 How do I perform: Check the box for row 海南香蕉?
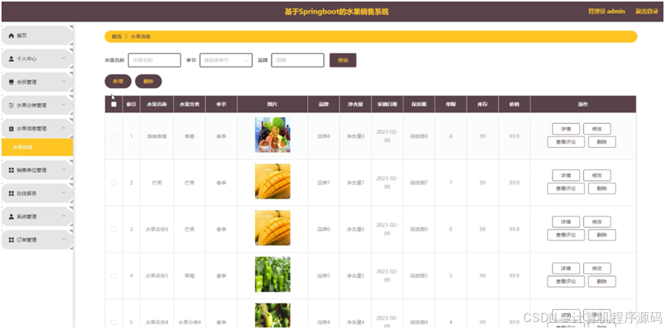click(x=113, y=136)
